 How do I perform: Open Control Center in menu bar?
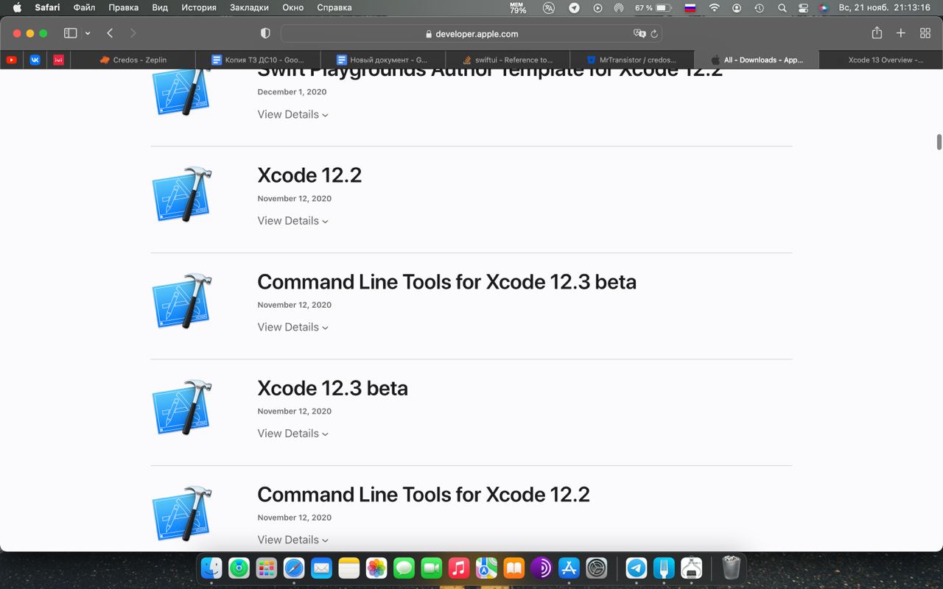tap(803, 8)
